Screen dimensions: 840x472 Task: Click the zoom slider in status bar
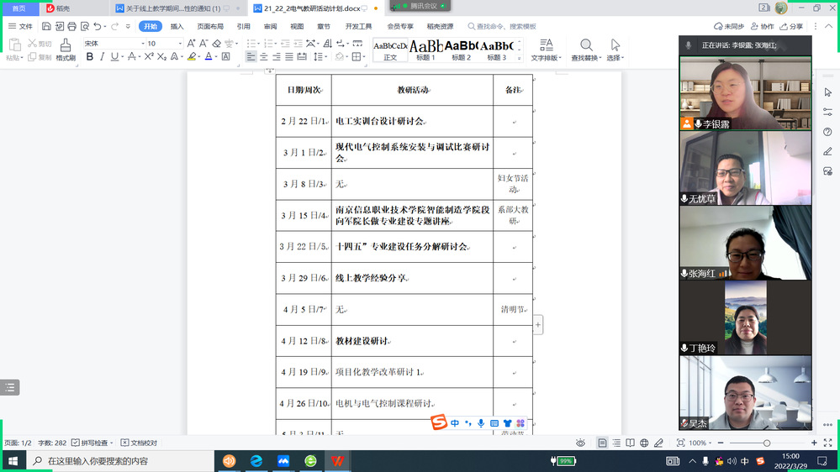[x=766, y=443]
